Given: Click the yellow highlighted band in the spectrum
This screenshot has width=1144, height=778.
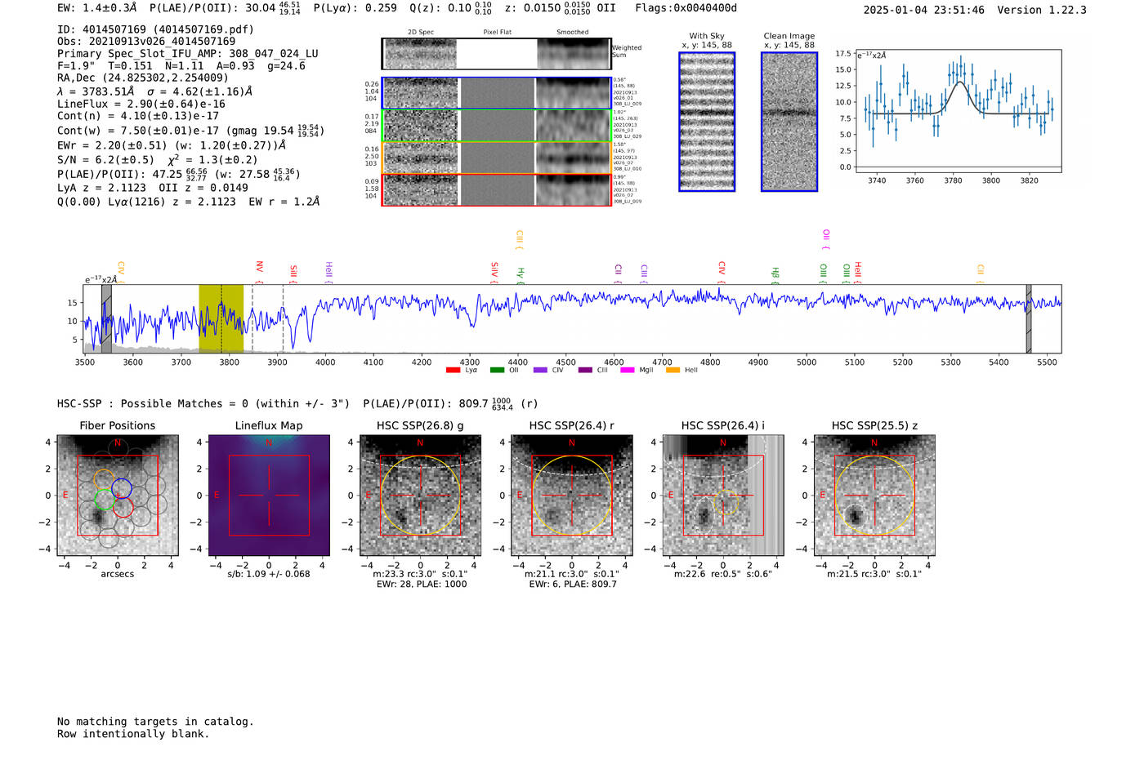Looking at the screenshot, I should click(x=221, y=318).
